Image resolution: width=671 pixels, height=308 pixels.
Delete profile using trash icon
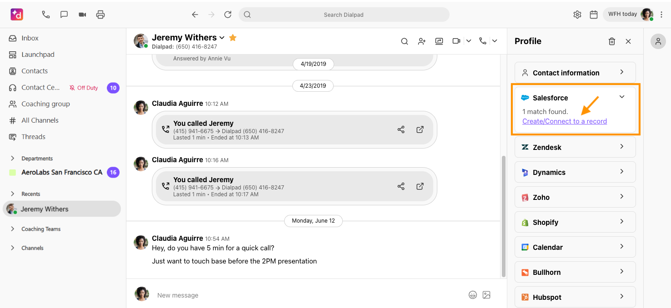coord(612,41)
